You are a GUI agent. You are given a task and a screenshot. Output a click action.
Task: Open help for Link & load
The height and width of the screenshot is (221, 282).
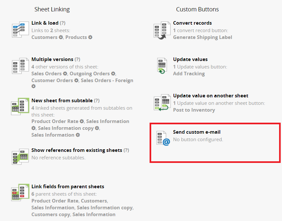coord(62,23)
